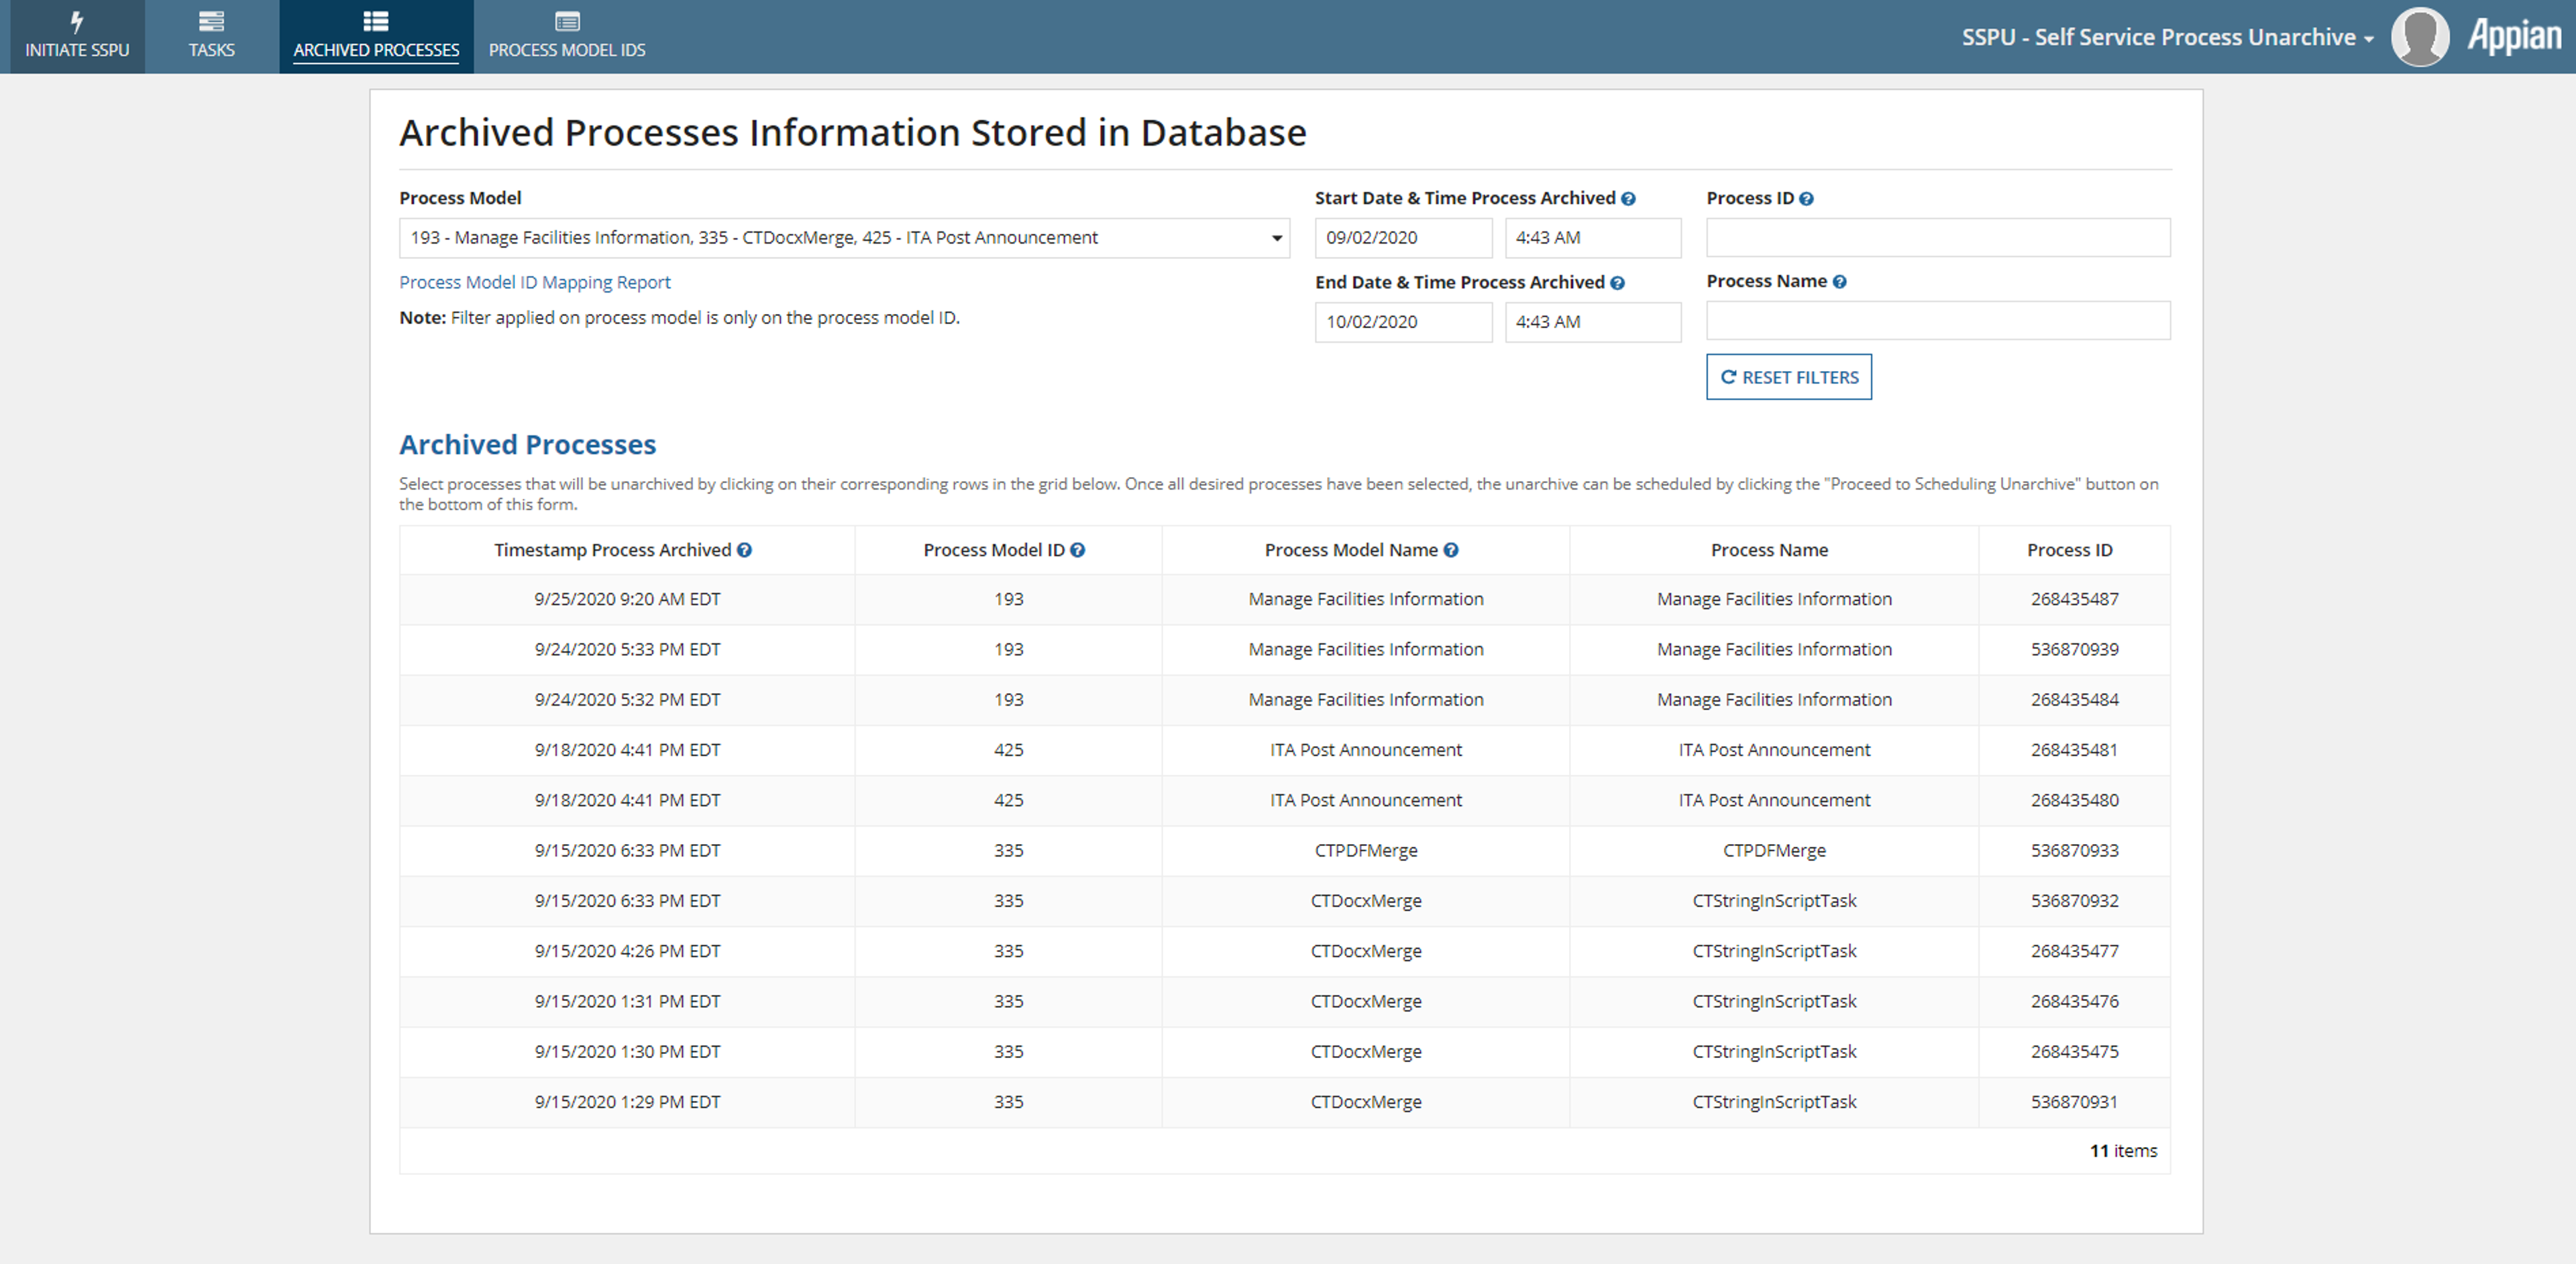Viewport: 2576px width, 1264px height.
Task: Sort by Process Model ID column header
Action: (x=994, y=550)
